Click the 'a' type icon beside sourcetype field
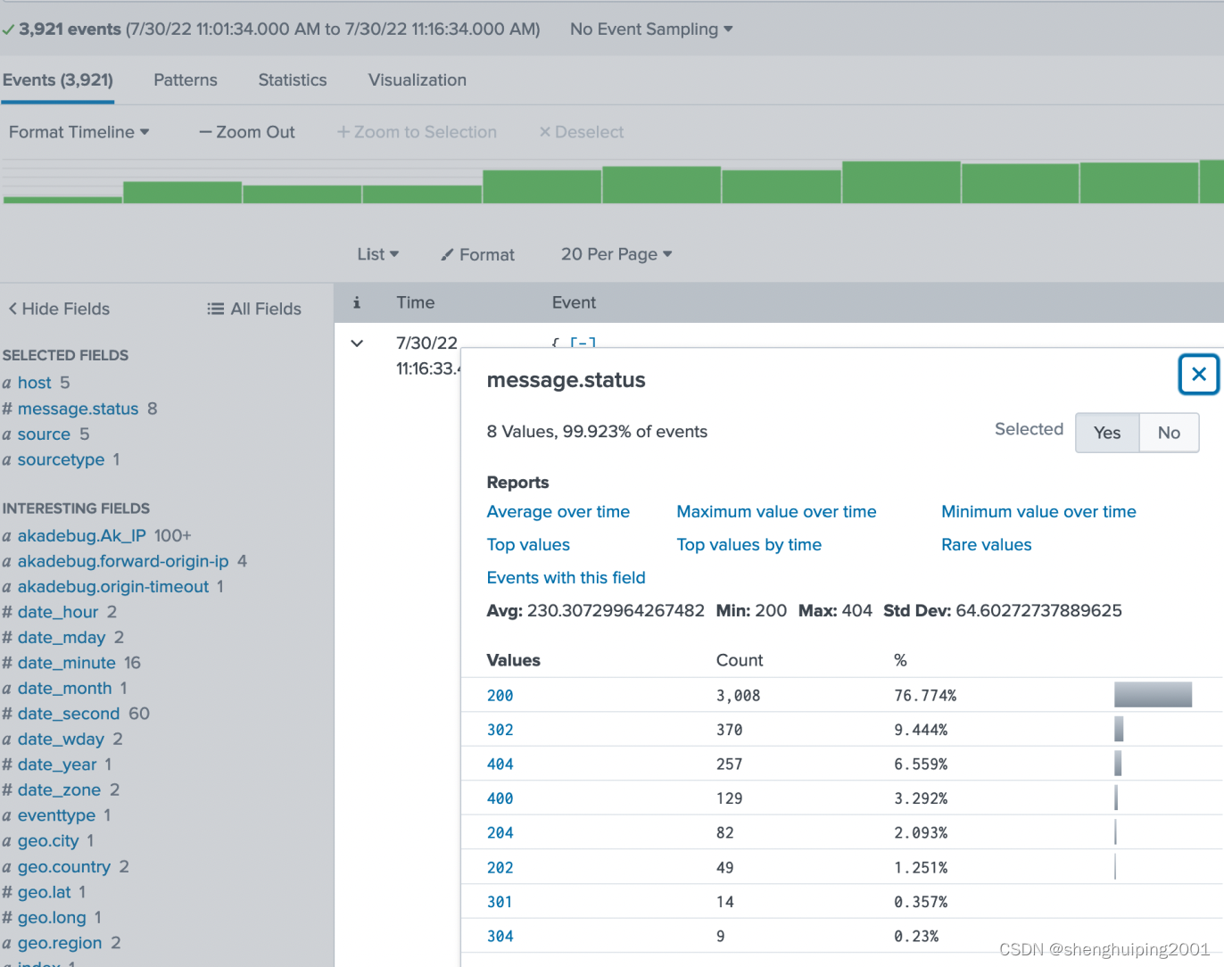The width and height of the screenshot is (1224, 967). (7, 459)
